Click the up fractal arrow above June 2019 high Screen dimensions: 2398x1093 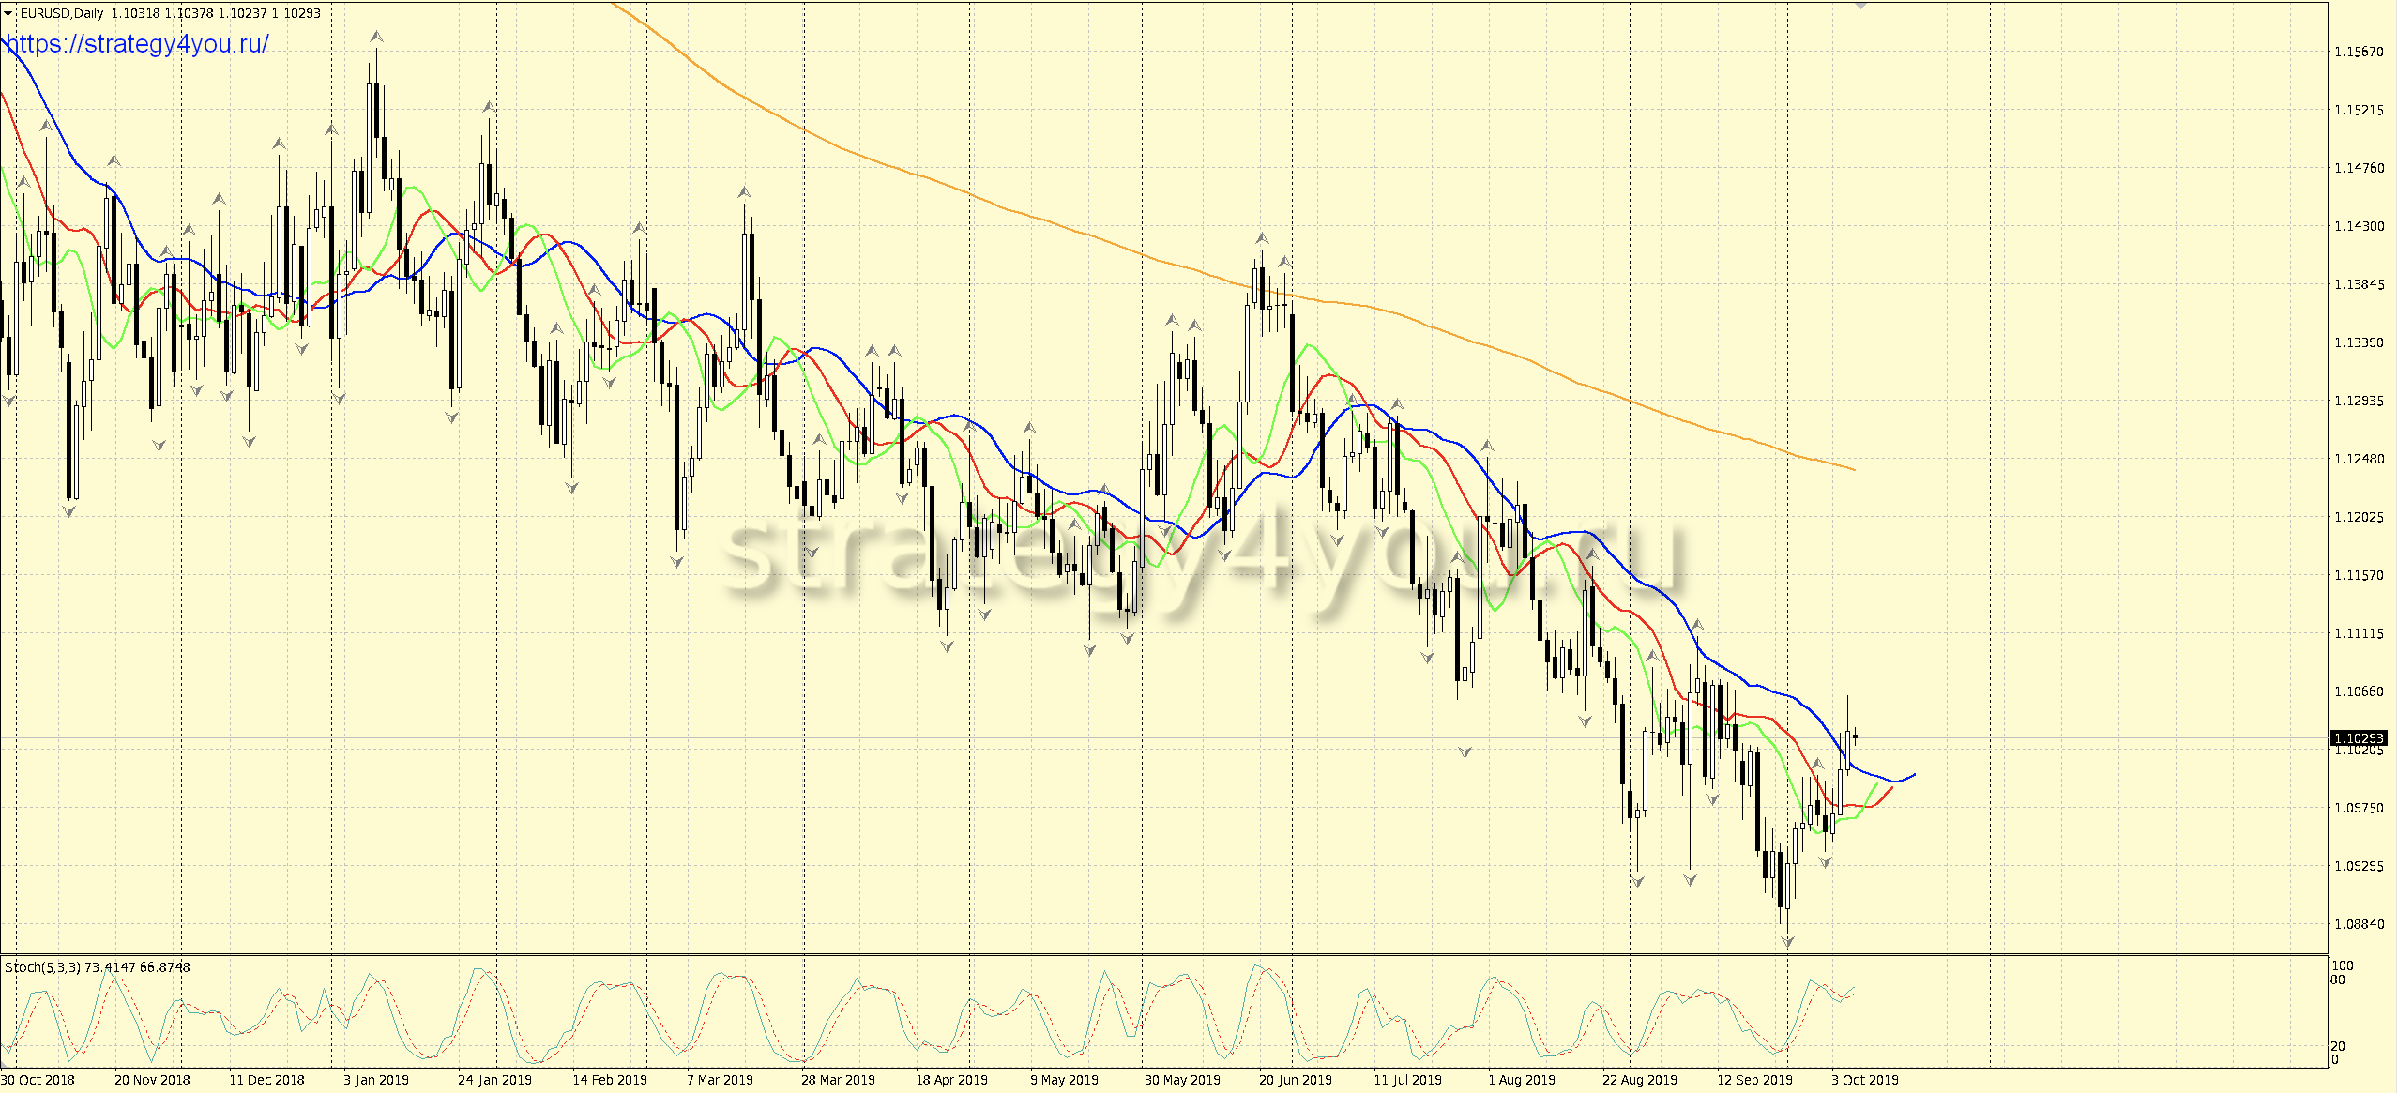(x=1261, y=238)
